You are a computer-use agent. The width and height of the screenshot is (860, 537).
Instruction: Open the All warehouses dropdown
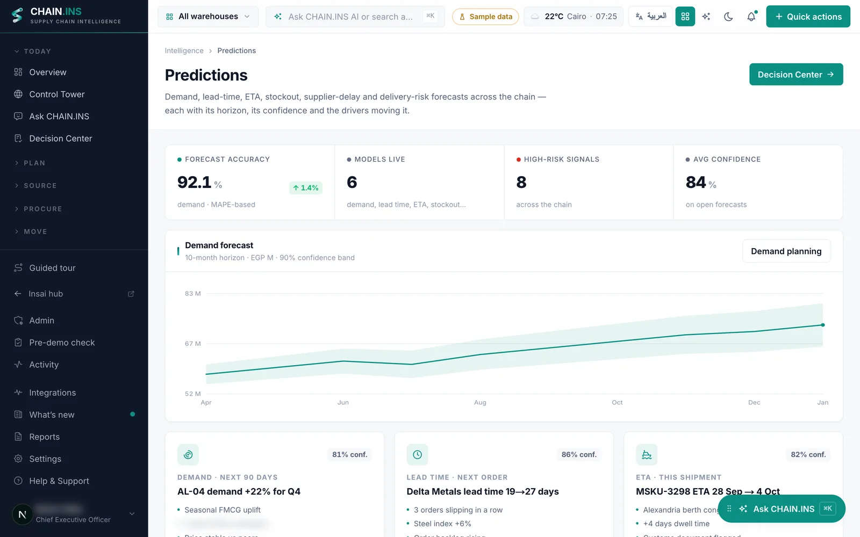click(x=208, y=17)
